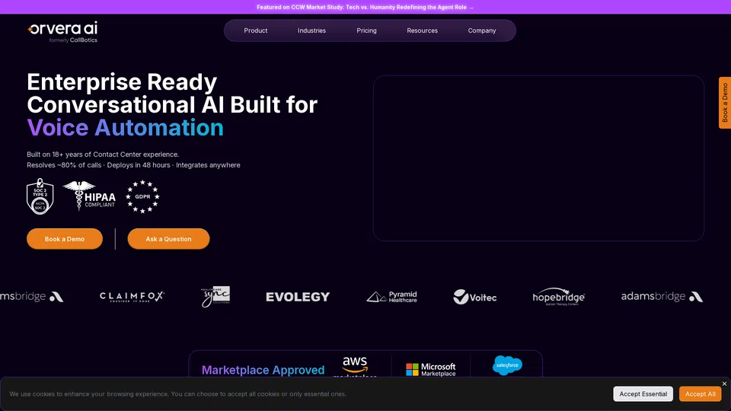Open the Product menu
The height and width of the screenshot is (411, 731).
[256, 30]
